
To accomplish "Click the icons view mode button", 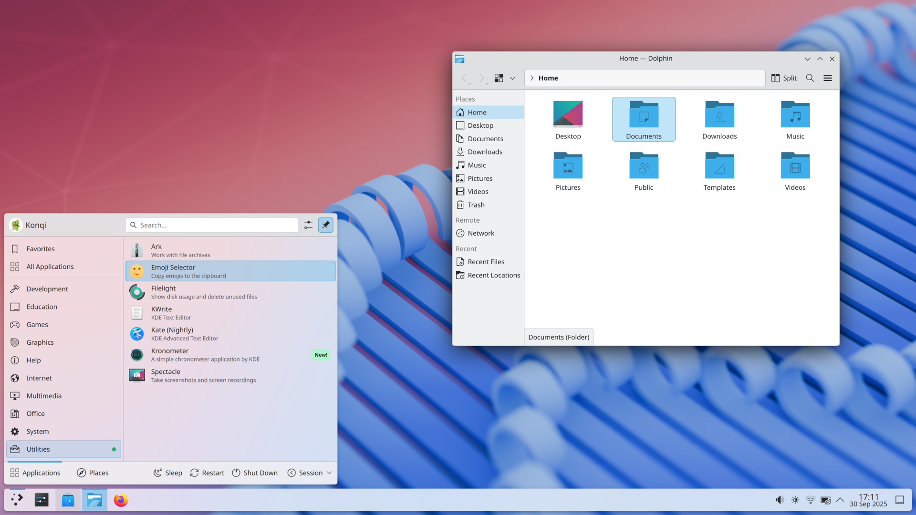I will pos(499,78).
